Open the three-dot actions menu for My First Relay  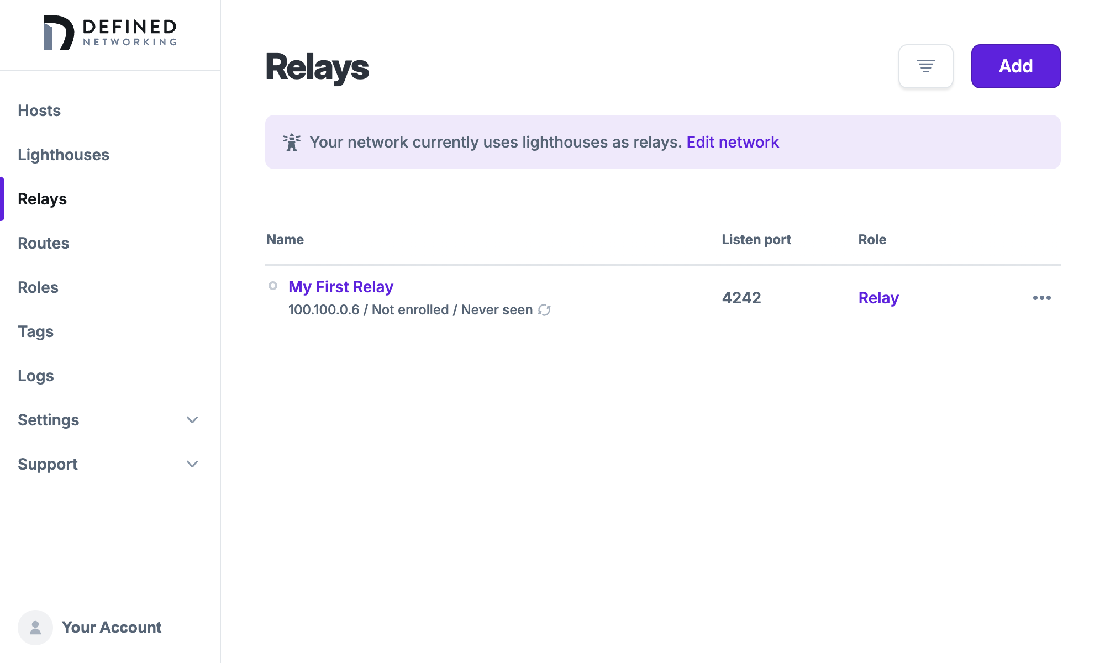click(1043, 298)
